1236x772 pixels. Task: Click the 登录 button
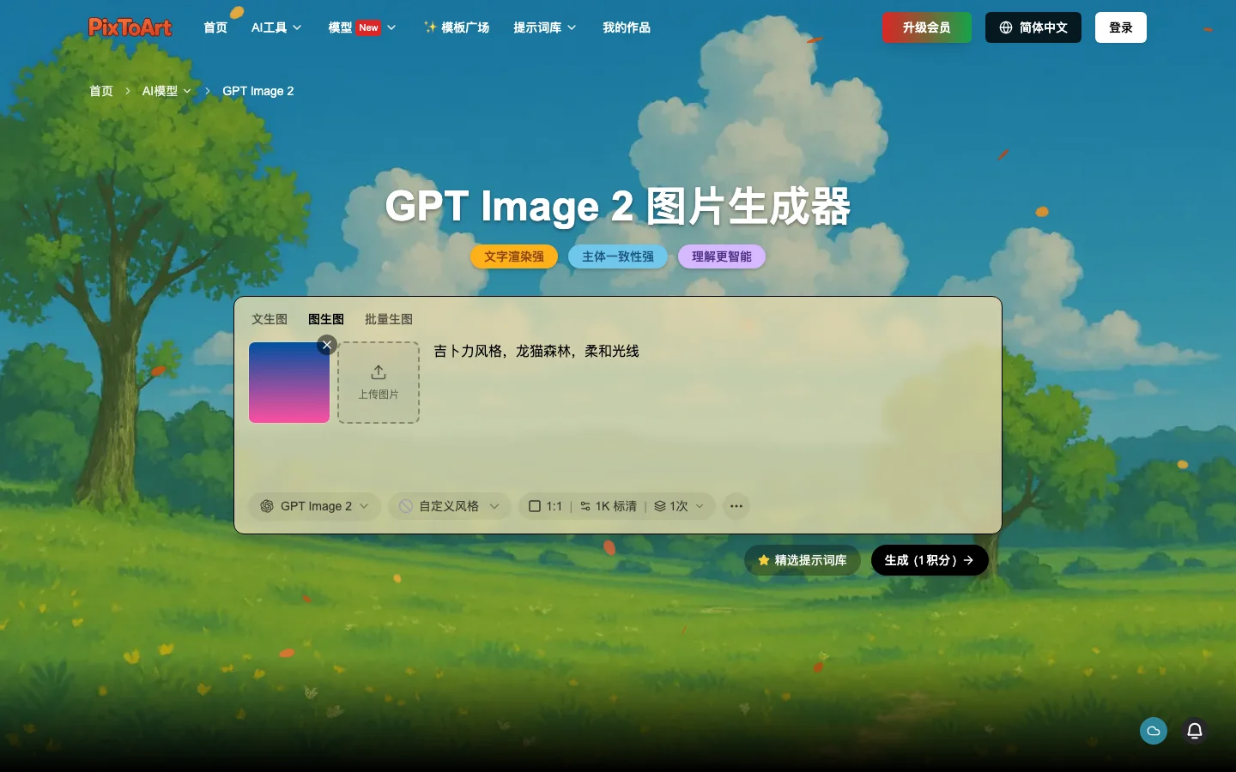pyautogui.click(x=1121, y=27)
